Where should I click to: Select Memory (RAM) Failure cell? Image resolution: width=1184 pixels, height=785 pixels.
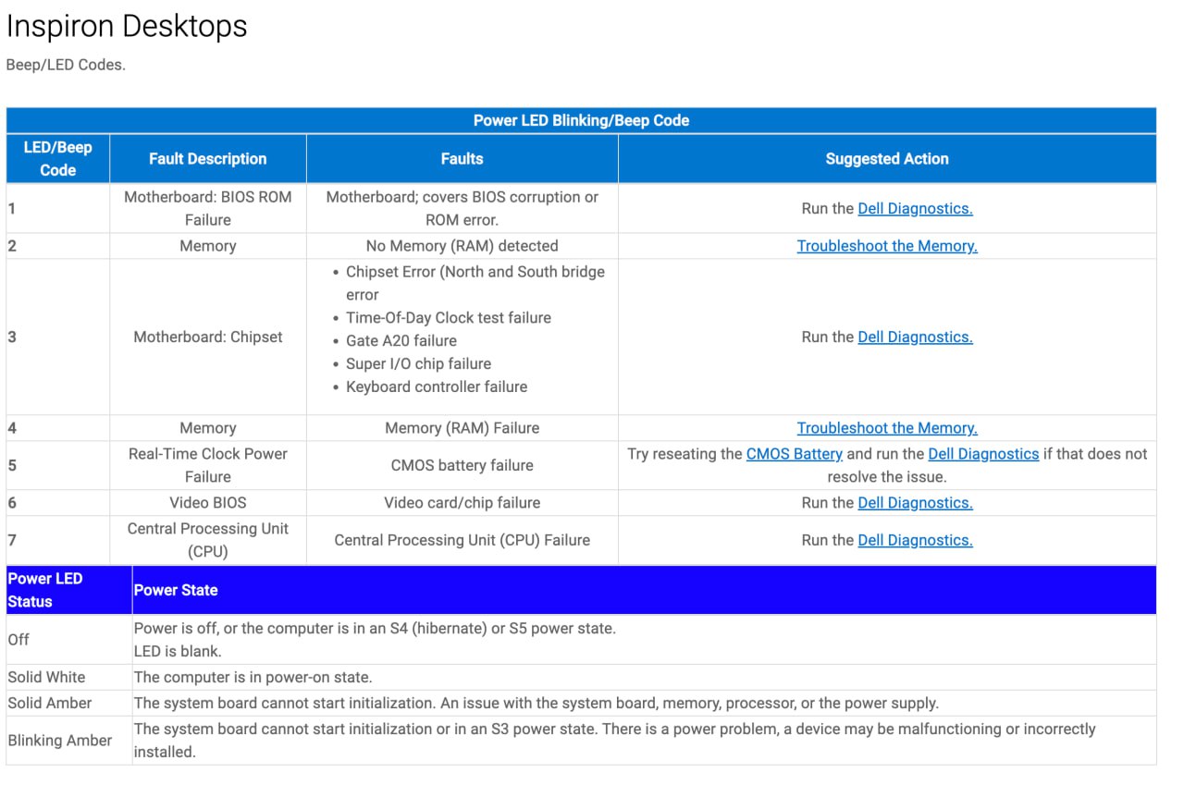coord(462,428)
